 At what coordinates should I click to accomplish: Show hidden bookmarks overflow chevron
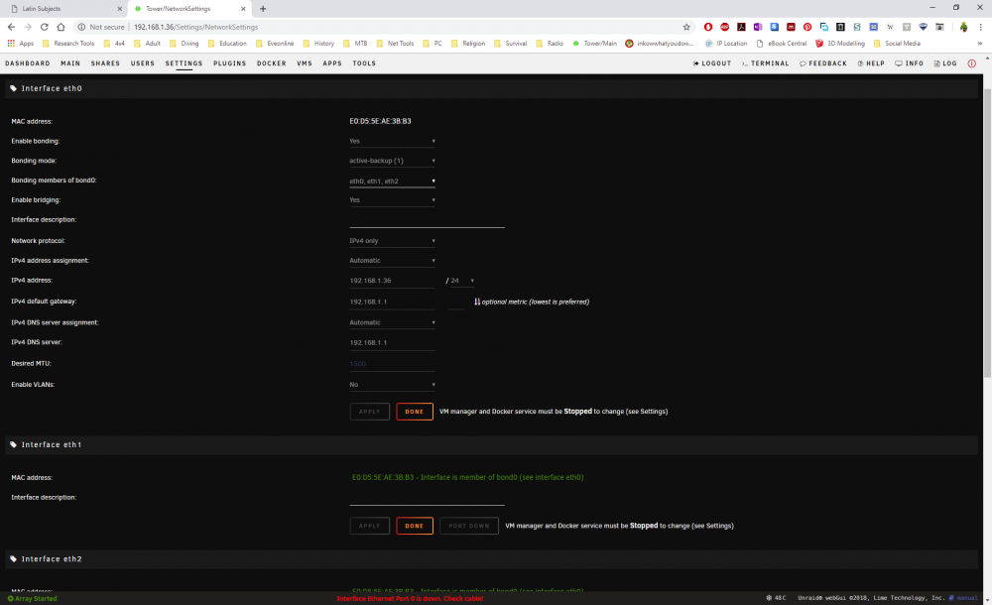980,43
